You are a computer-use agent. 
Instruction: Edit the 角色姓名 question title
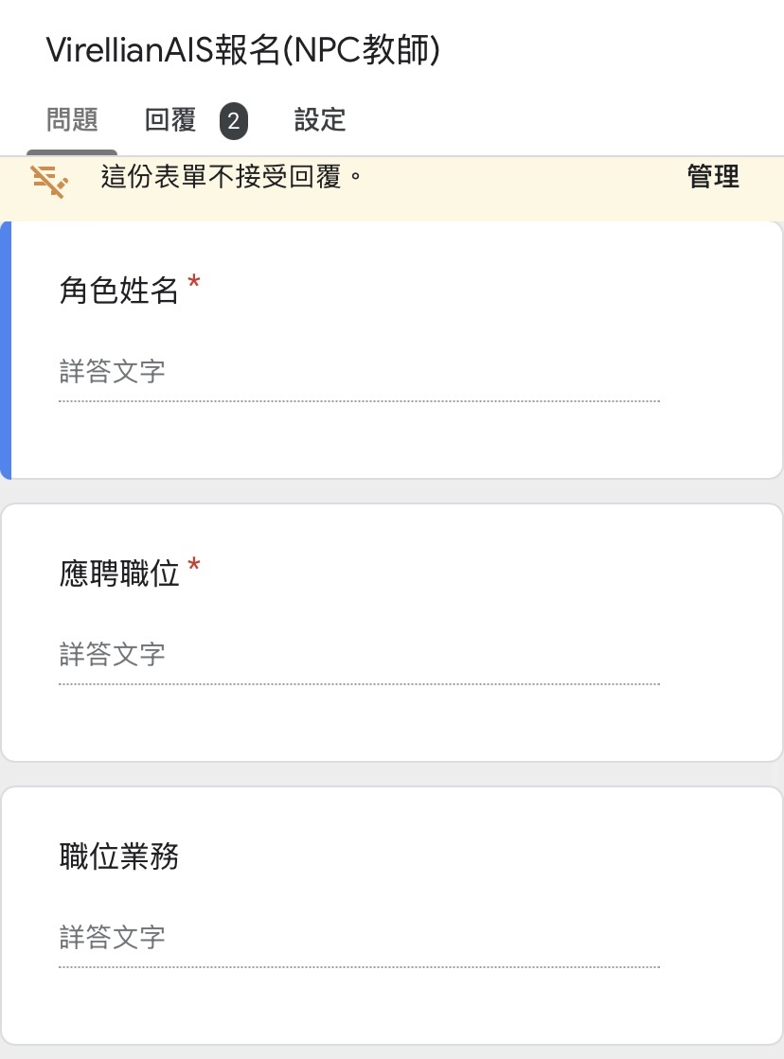(x=119, y=291)
